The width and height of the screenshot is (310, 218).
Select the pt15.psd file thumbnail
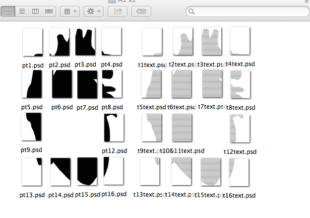(87, 171)
